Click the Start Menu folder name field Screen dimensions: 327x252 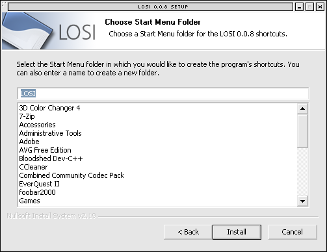pos(163,94)
